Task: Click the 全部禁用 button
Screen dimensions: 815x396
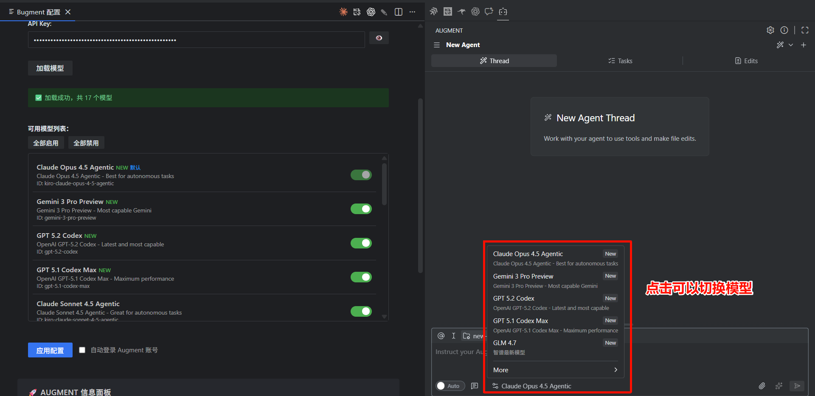Action: pos(86,143)
